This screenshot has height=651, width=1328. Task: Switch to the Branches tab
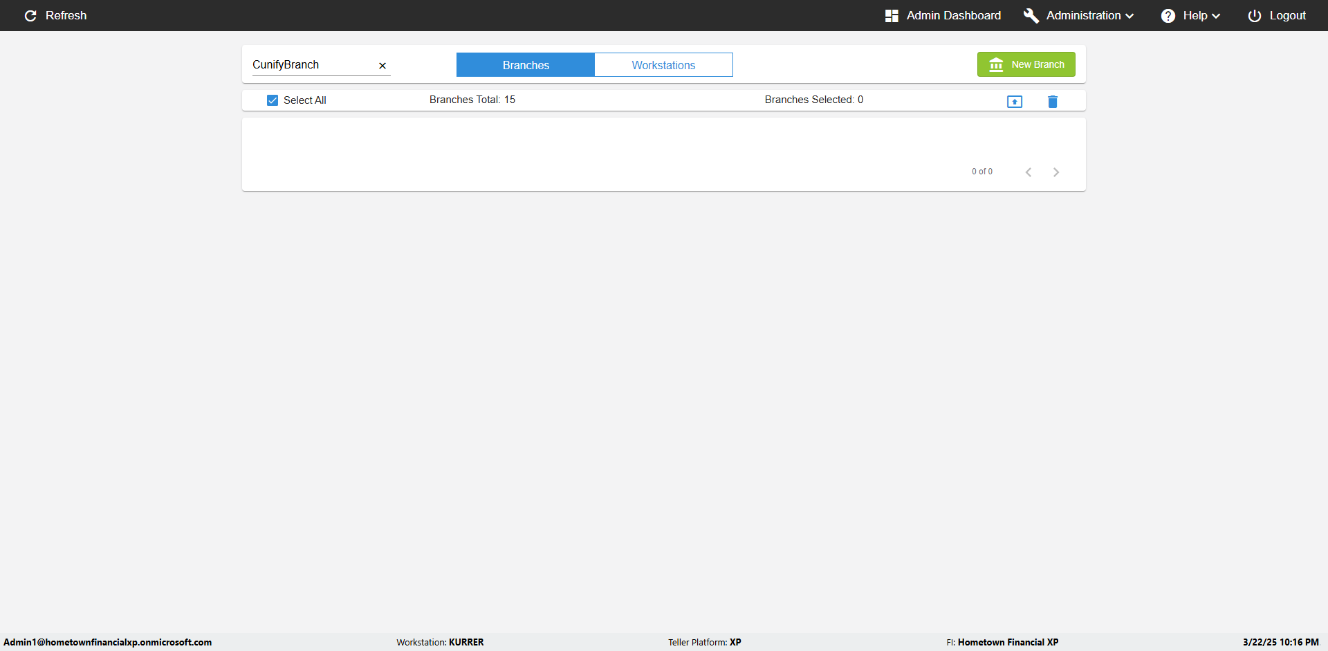[526, 65]
